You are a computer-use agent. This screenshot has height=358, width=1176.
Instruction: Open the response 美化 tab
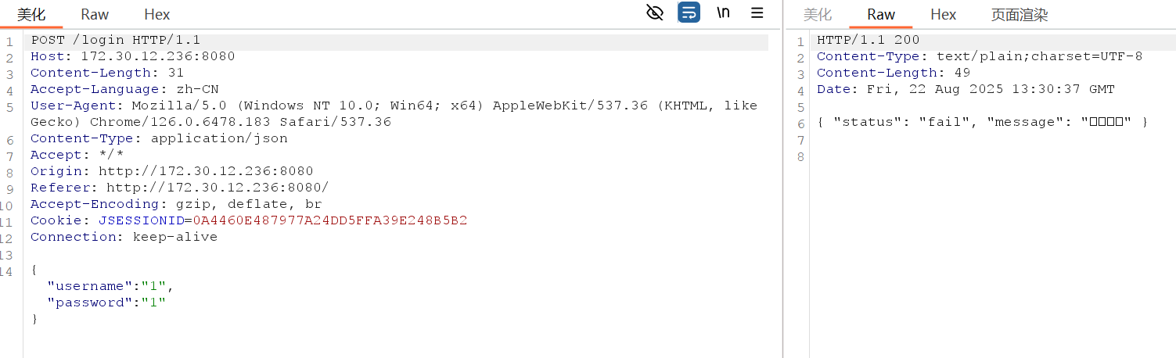pyautogui.click(x=818, y=14)
